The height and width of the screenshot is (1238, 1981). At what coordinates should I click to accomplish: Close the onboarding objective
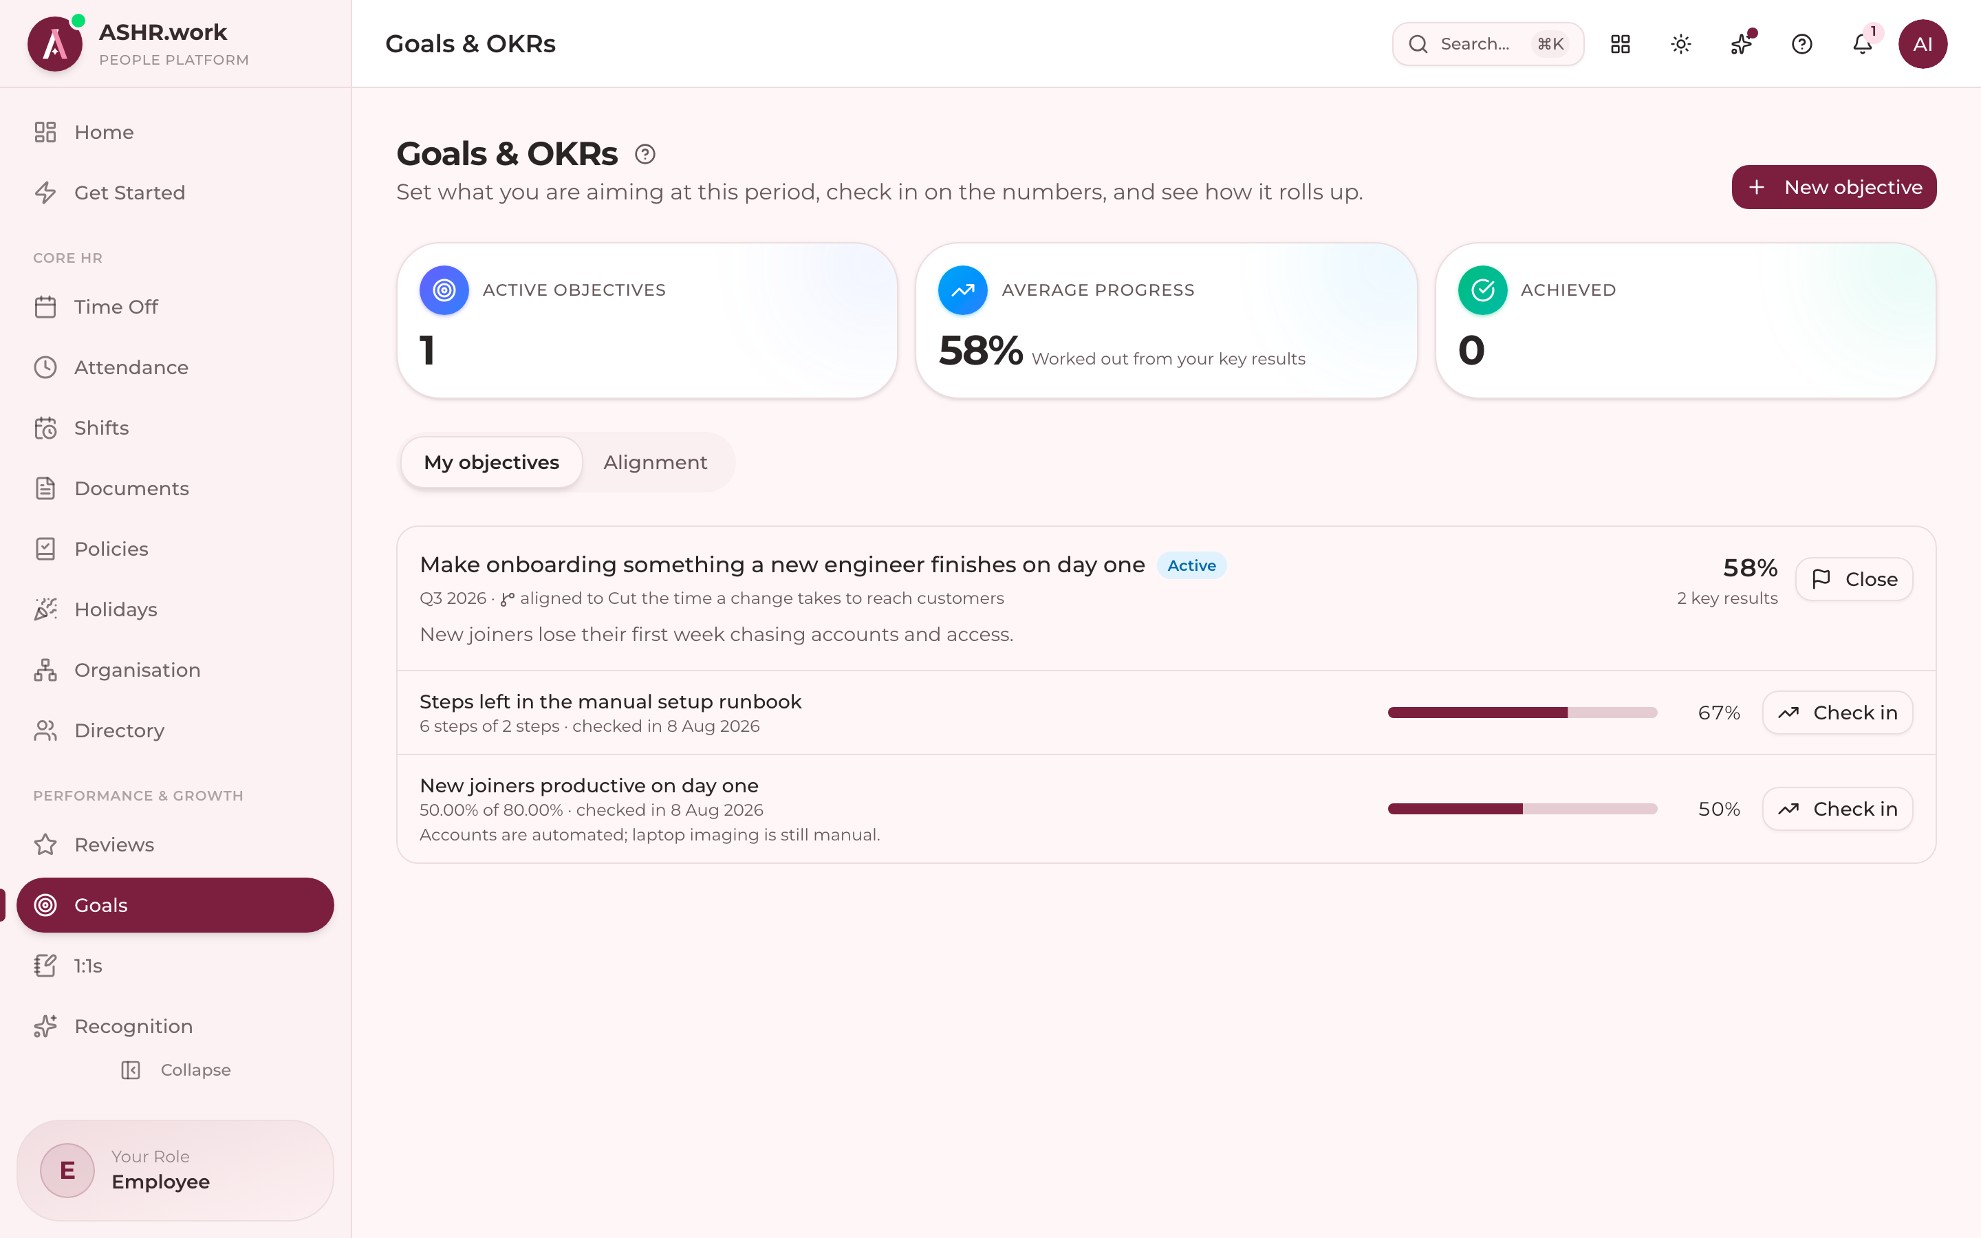point(1854,579)
